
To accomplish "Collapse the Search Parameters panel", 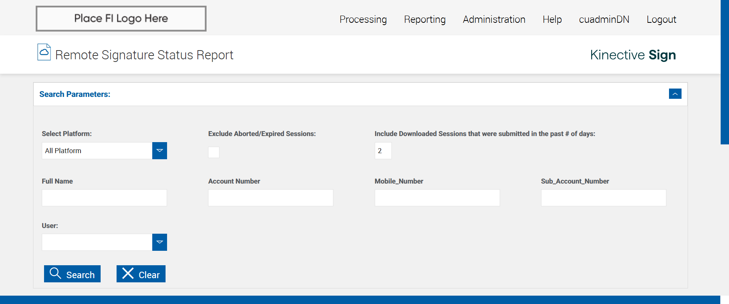I will (675, 94).
